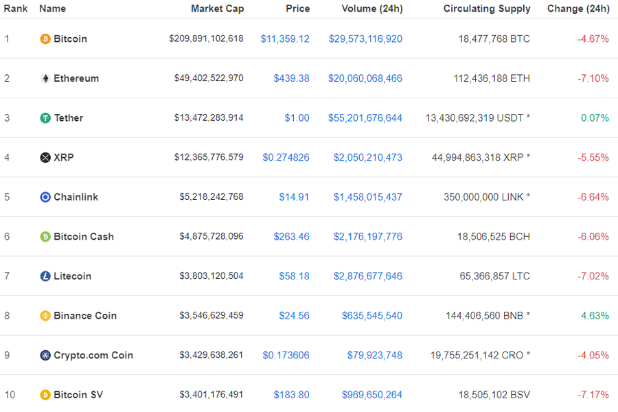
Task: Select Bitcoin SV change value -7.17%
Action: point(593,395)
